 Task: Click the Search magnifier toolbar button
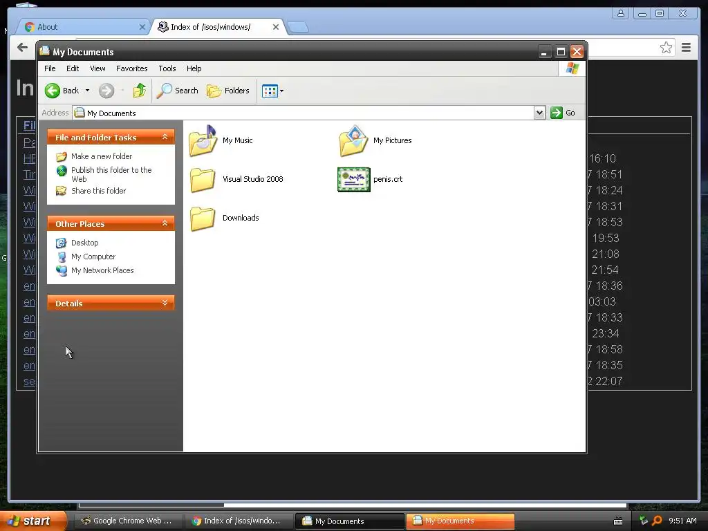[178, 91]
